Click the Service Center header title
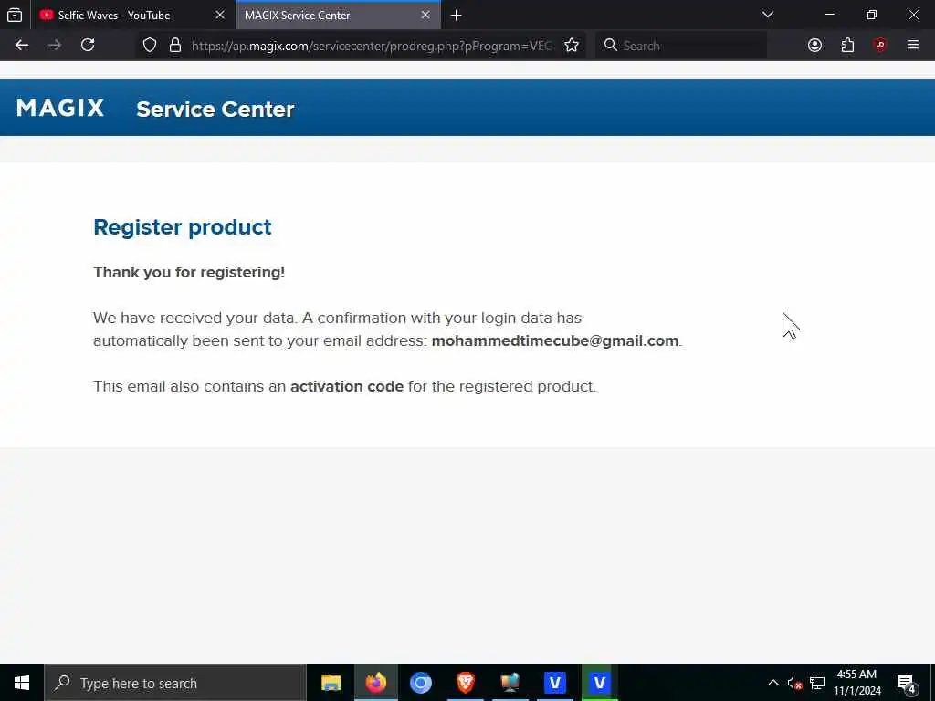The width and height of the screenshot is (935, 701). pos(215,110)
